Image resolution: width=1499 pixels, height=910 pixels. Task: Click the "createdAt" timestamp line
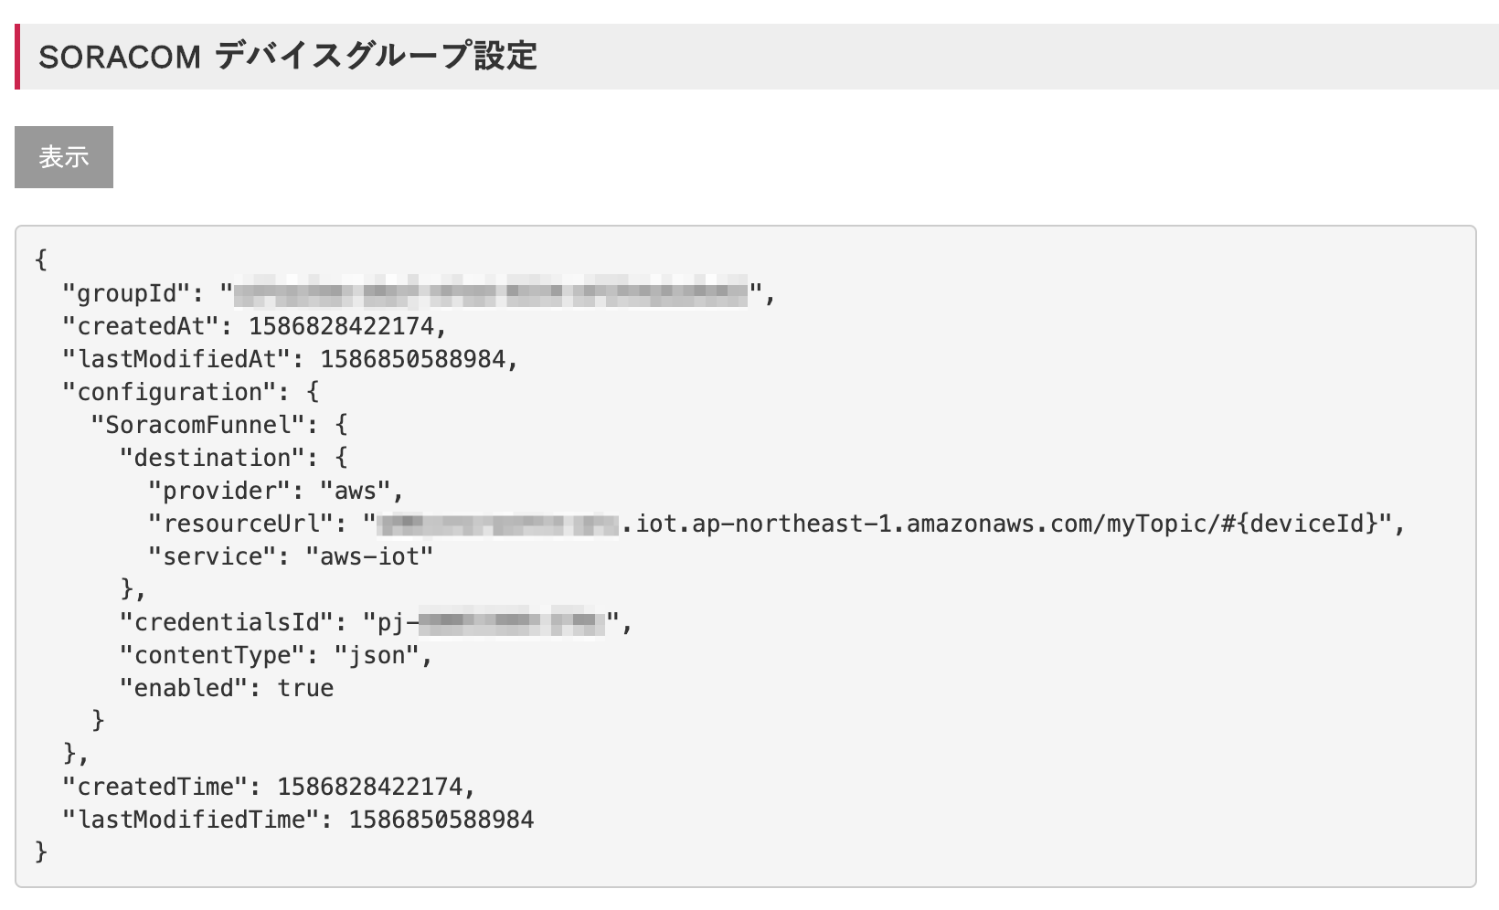click(254, 326)
